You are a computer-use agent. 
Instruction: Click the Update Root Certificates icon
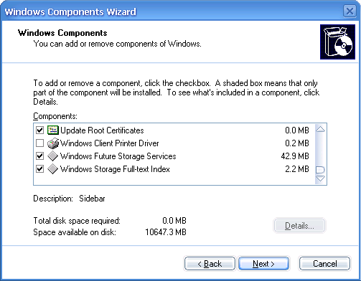[x=53, y=130]
